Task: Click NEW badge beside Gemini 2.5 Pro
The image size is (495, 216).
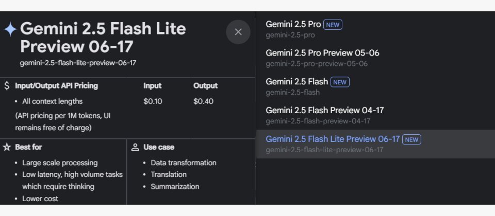Action: [333, 25]
